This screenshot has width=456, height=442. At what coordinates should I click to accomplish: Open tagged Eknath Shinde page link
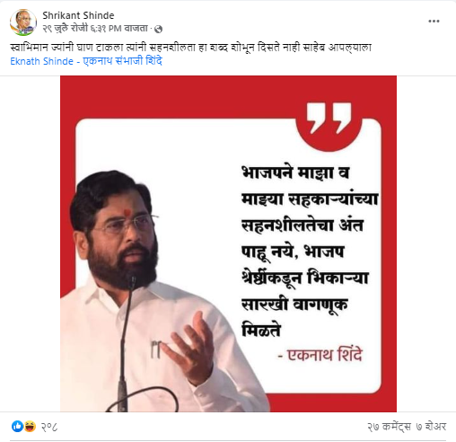[86, 61]
